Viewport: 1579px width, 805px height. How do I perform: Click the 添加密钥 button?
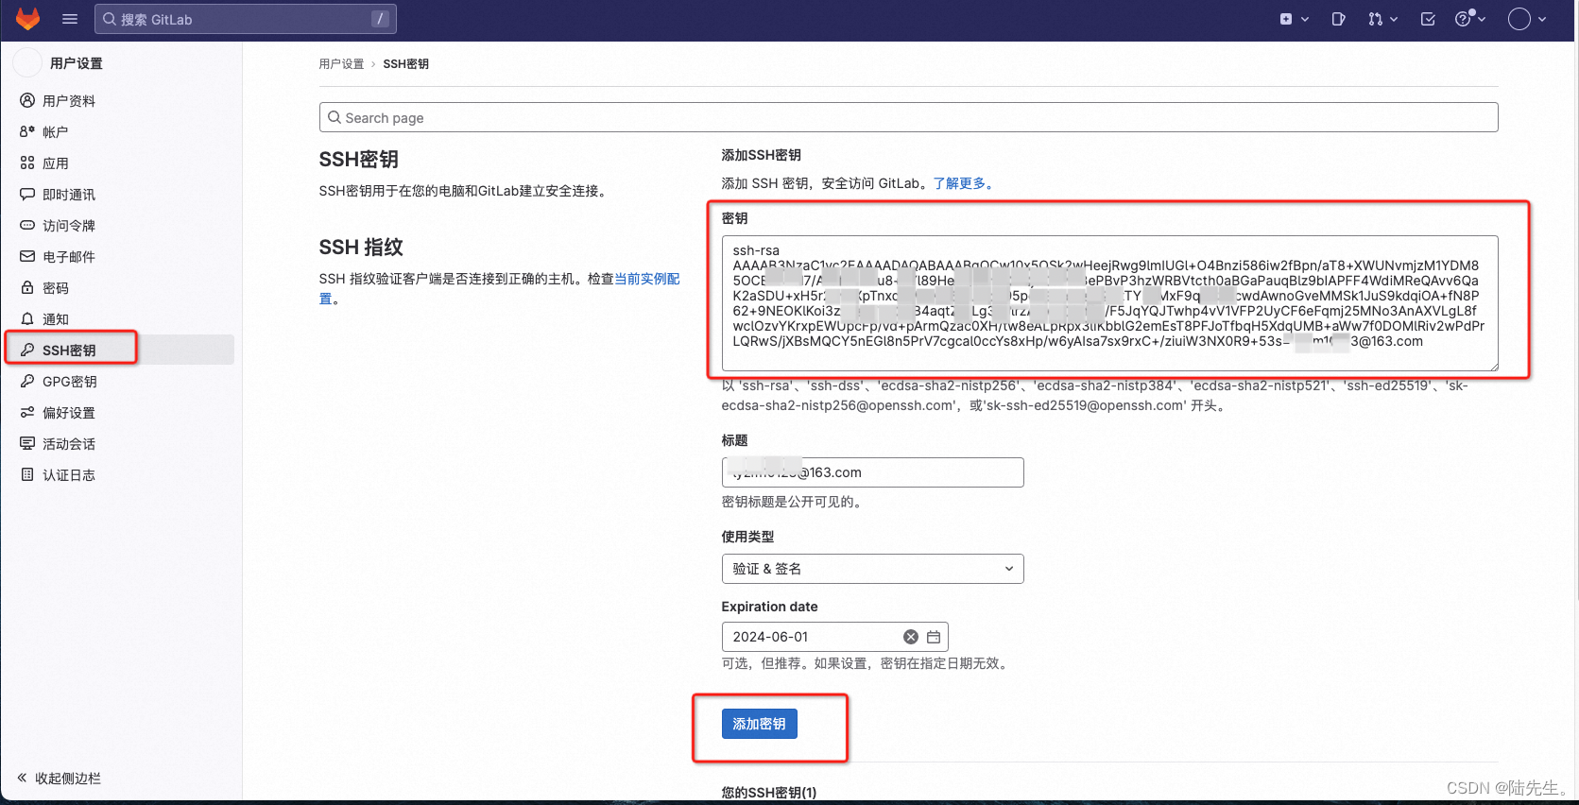click(760, 724)
